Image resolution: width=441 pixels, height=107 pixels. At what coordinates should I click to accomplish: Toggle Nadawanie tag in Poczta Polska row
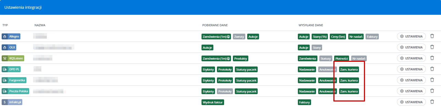coord(307,91)
